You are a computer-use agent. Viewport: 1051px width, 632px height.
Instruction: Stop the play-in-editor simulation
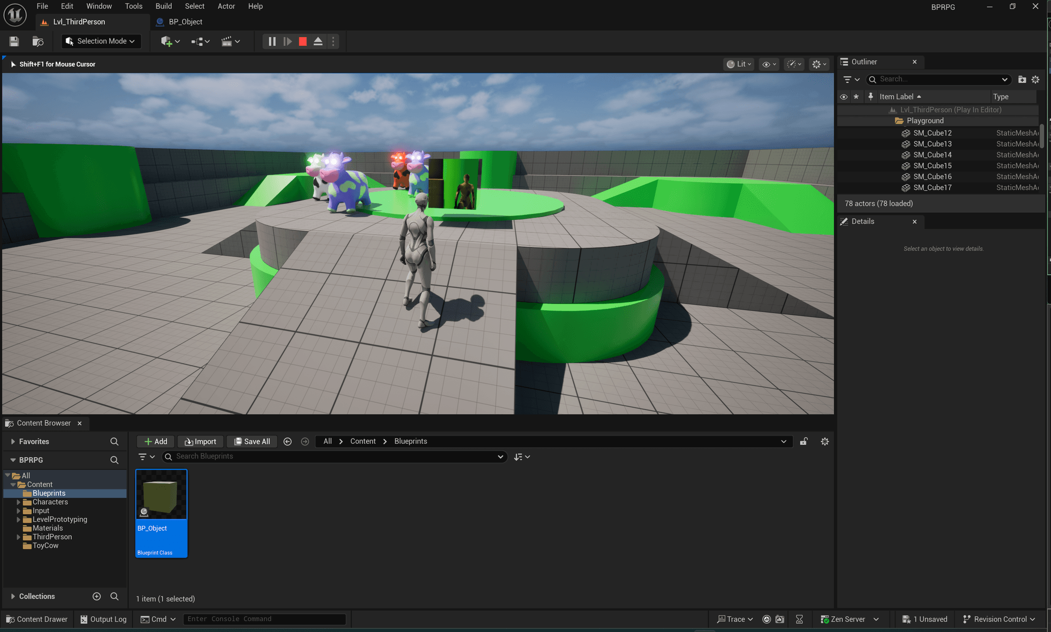[x=303, y=42]
